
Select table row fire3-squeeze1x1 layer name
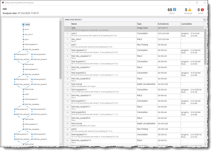click(x=79, y=90)
